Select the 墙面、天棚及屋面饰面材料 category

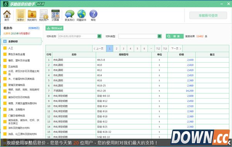(22, 103)
